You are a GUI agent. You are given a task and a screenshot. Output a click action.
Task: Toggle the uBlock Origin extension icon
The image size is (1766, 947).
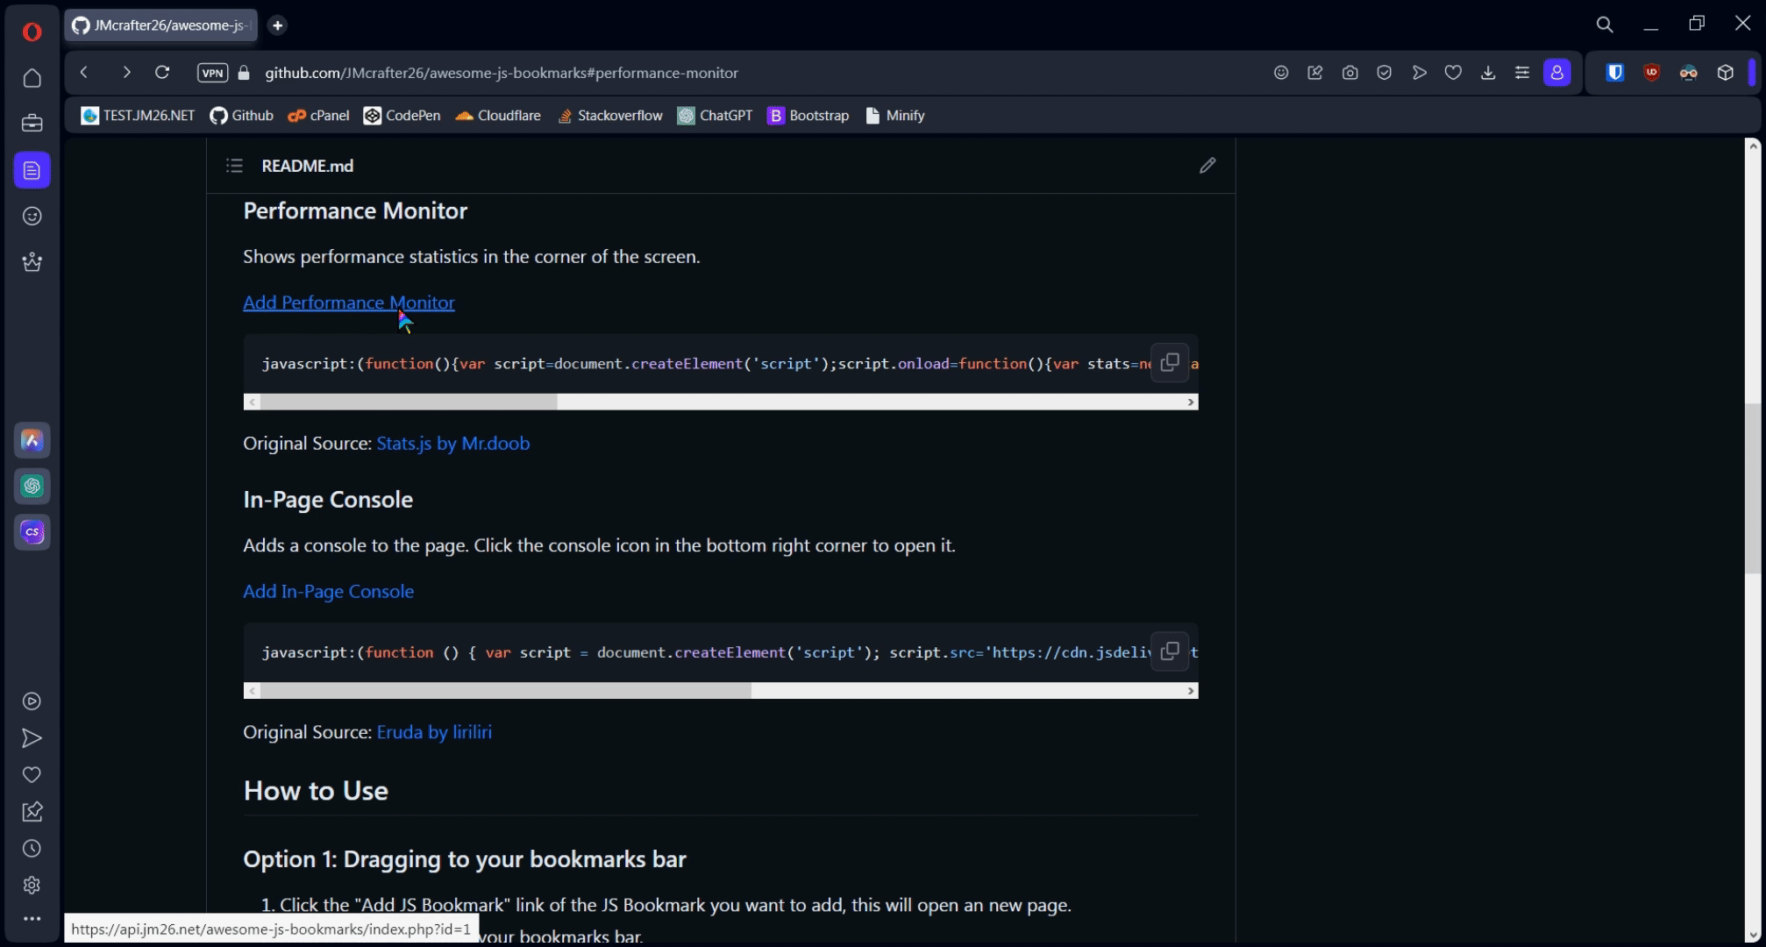tap(1651, 73)
